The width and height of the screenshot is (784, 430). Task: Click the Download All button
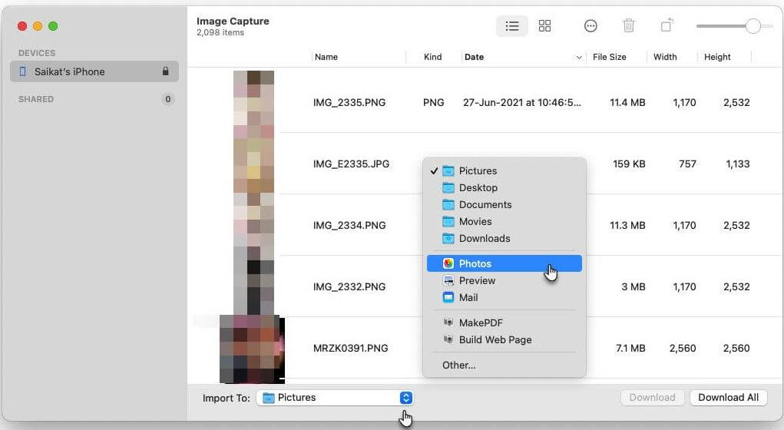coord(728,398)
